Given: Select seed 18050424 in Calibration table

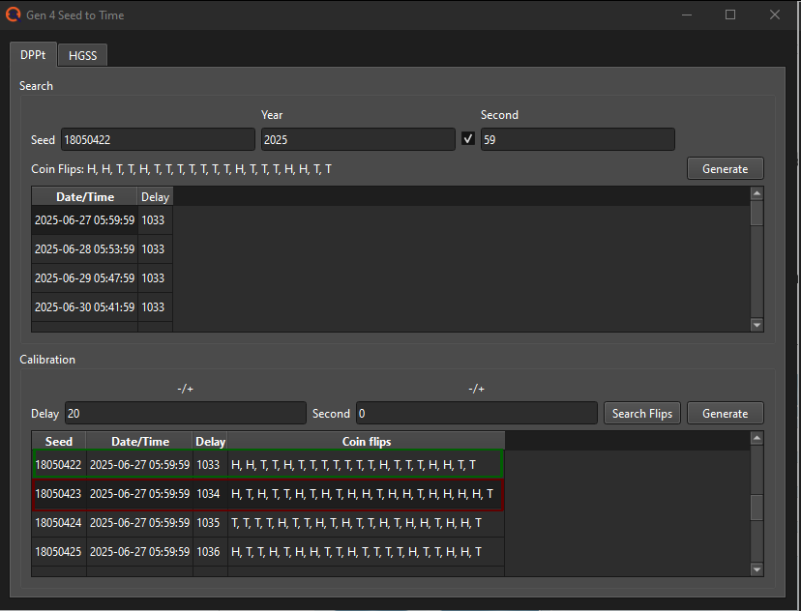Looking at the screenshot, I should pos(58,523).
